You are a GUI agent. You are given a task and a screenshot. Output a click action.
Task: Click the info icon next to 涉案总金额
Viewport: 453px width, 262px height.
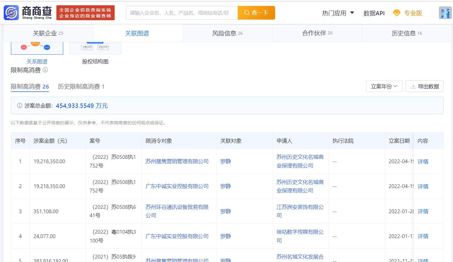pyautogui.click(x=19, y=106)
